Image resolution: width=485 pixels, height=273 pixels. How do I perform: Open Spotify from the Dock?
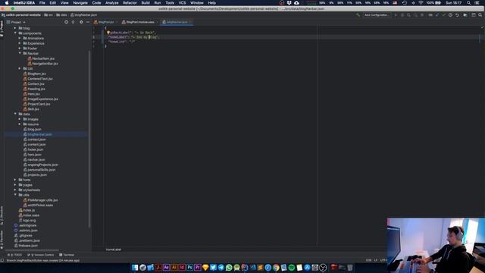pyautogui.click(x=291, y=268)
